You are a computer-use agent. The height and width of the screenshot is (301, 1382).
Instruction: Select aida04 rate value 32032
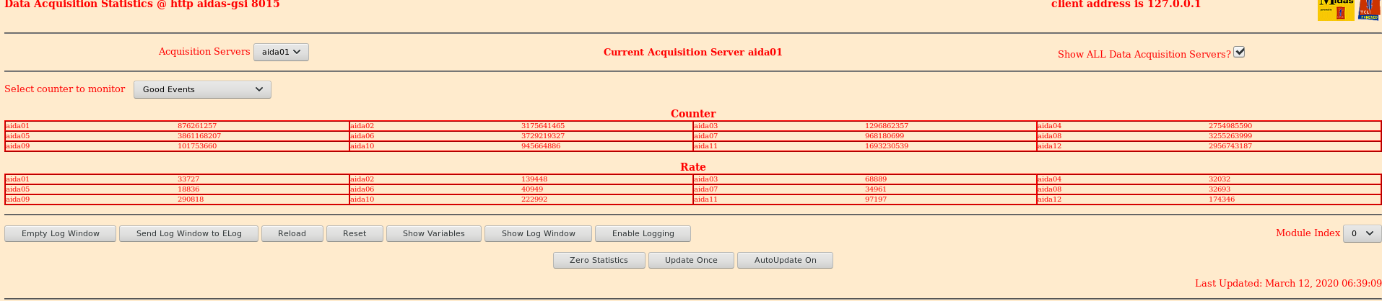(x=1220, y=179)
